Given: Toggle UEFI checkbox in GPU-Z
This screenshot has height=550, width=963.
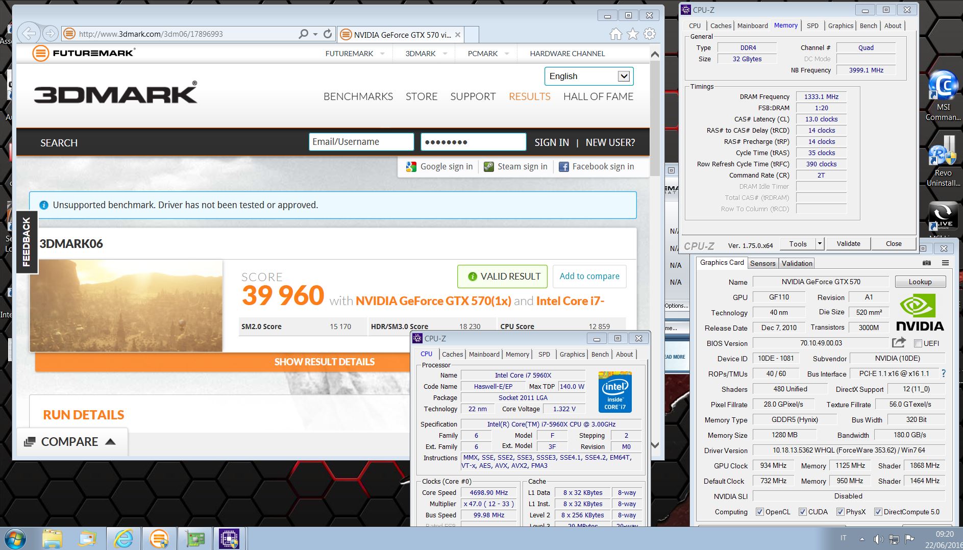Looking at the screenshot, I should [x=918, y=343].
